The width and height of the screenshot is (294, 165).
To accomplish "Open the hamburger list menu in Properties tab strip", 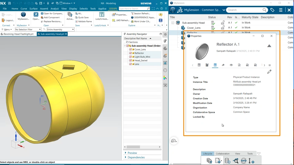I will pyautogui.click(x=269, y=65).
